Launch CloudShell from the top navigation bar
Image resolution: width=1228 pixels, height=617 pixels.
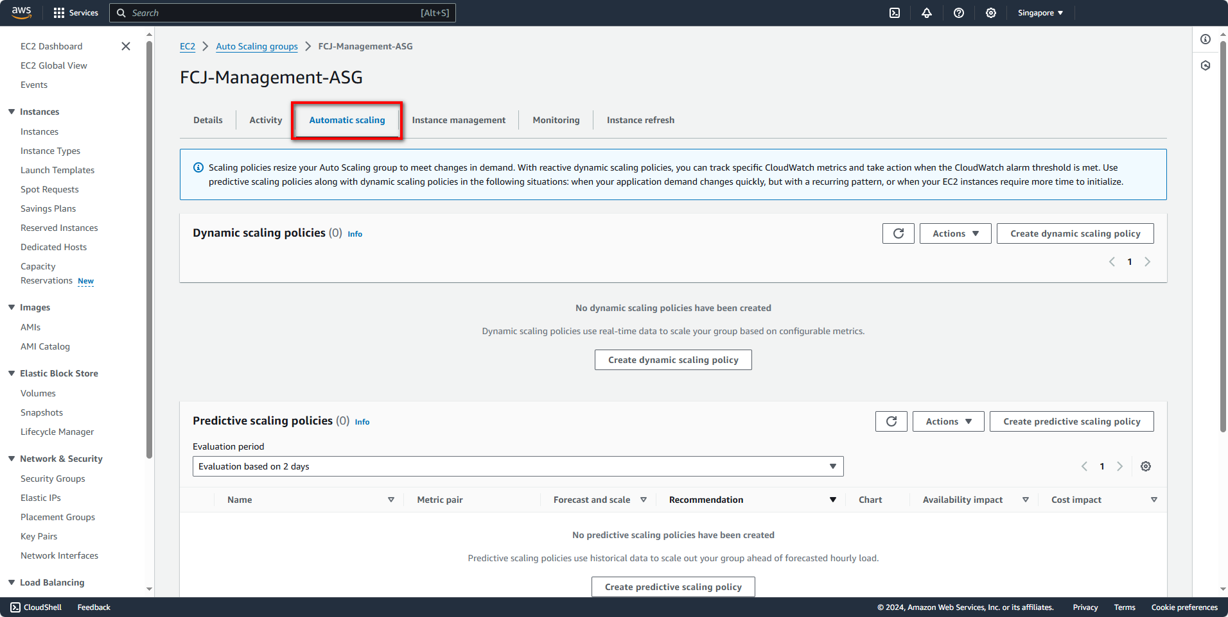[894, 13]
